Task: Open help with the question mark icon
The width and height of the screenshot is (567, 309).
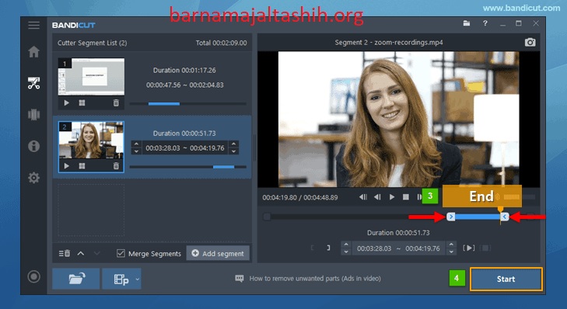Action: point(485,23)
